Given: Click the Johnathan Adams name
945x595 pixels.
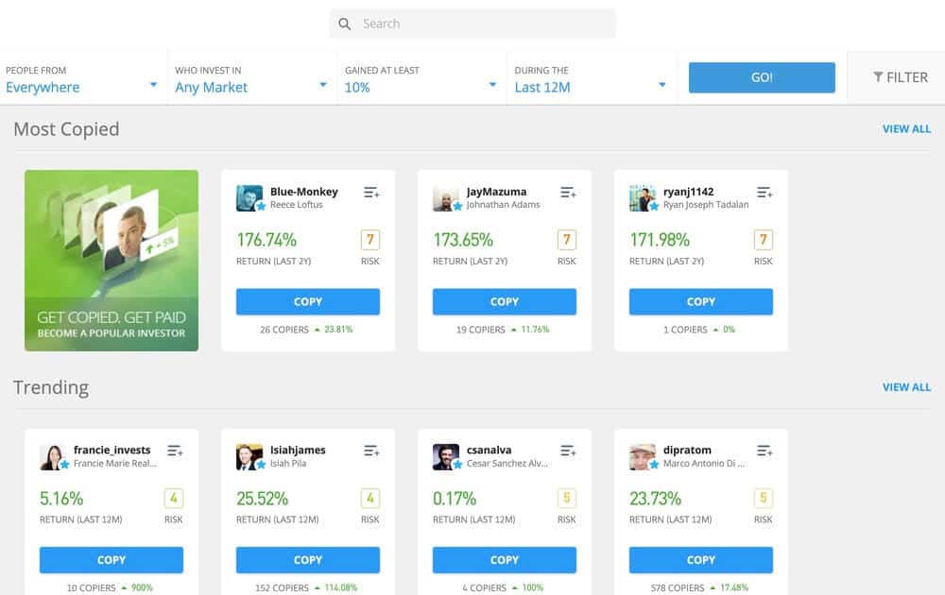Looking at the screenshot, I should tap(504, 205).
